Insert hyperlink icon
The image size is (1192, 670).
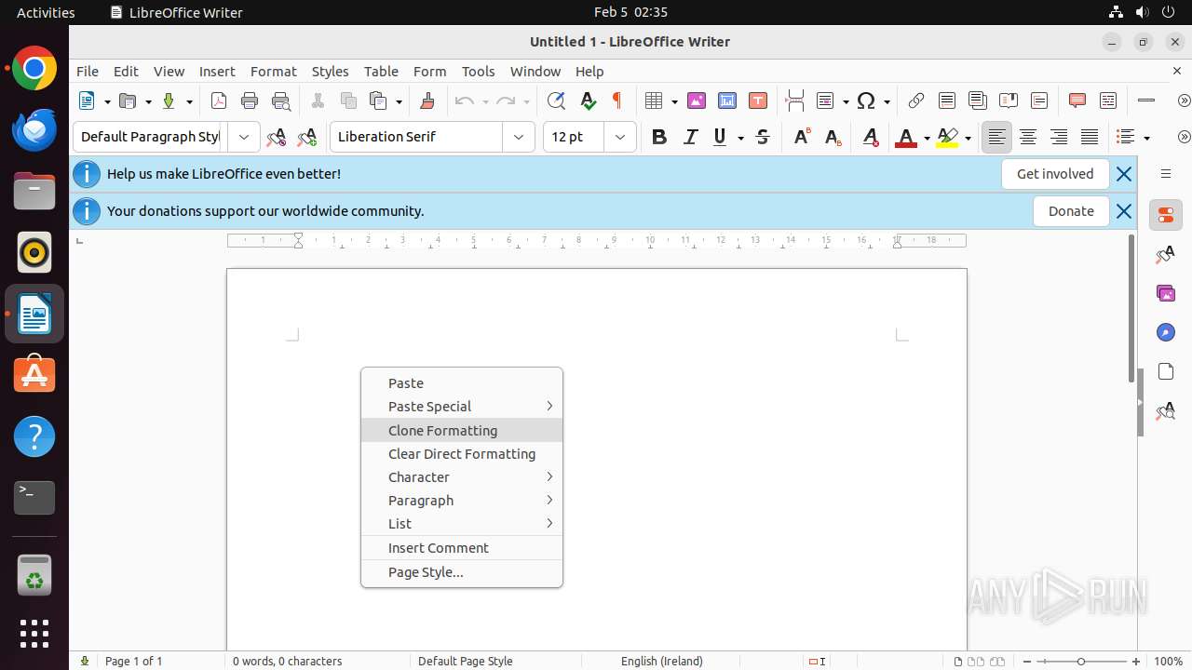pos(916,100)
